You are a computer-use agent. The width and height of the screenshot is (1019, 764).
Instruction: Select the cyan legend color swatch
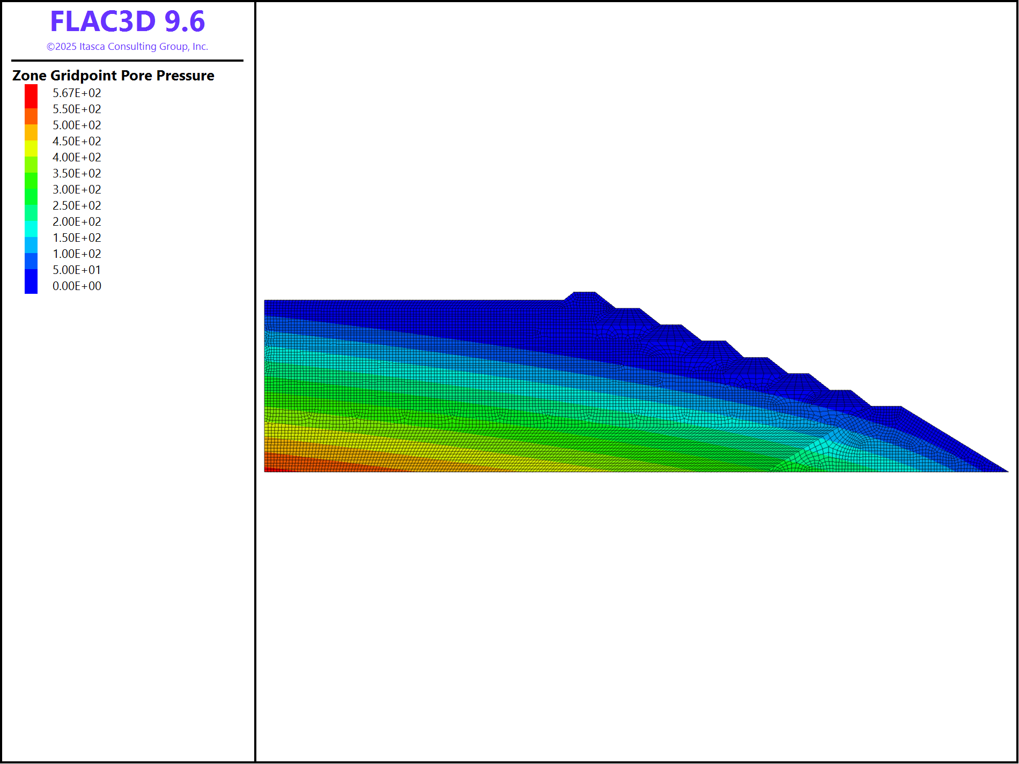[31, 229]
